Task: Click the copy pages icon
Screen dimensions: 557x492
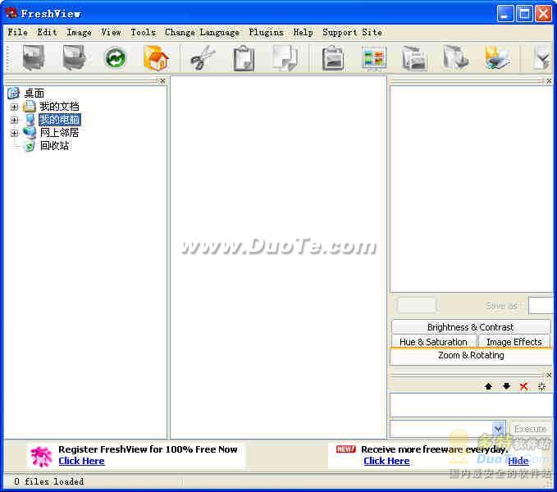Action: pos(285,58)
